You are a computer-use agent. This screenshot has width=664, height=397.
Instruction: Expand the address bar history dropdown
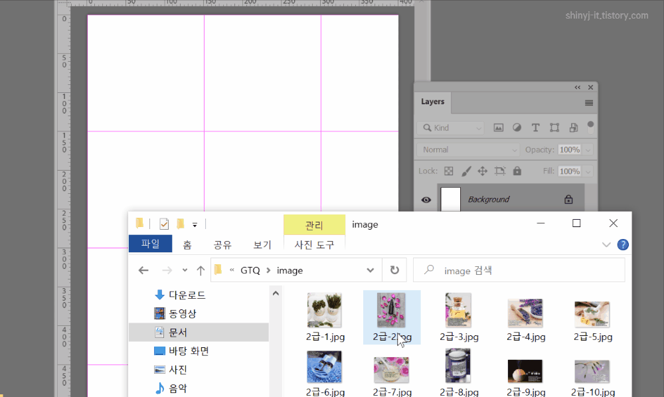pos(370,270)
